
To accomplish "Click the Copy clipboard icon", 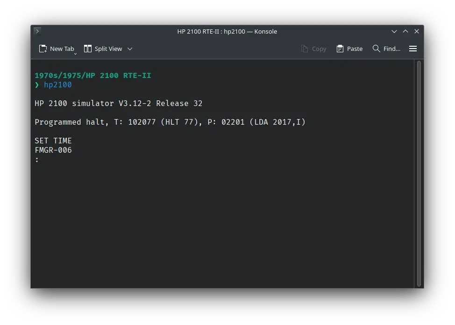I will tap(305, 49).
